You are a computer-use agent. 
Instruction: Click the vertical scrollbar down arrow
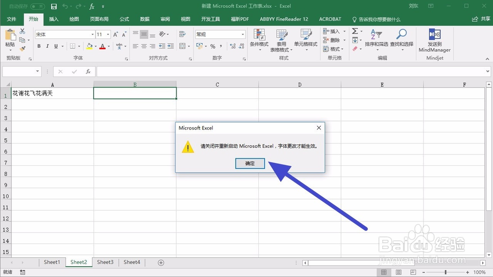[x=489, y=255]
